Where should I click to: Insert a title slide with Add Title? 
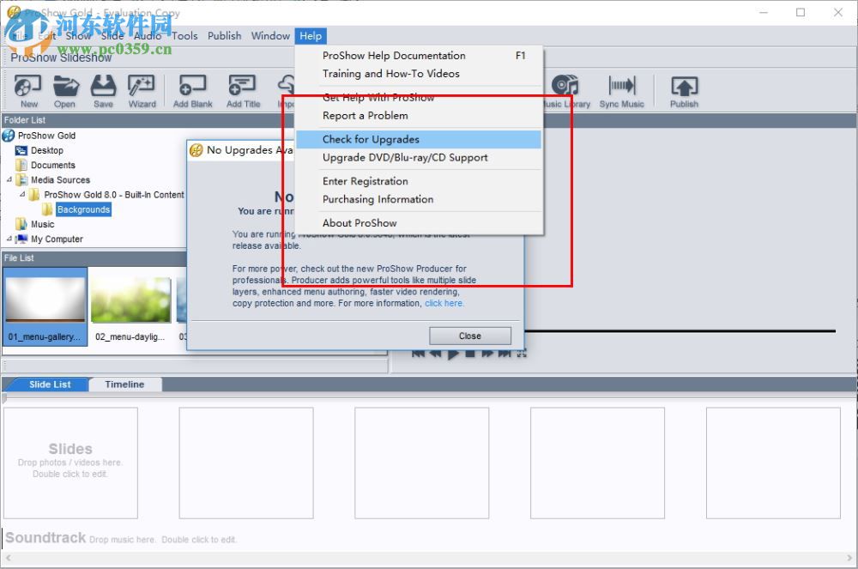[x=243, y=91]
